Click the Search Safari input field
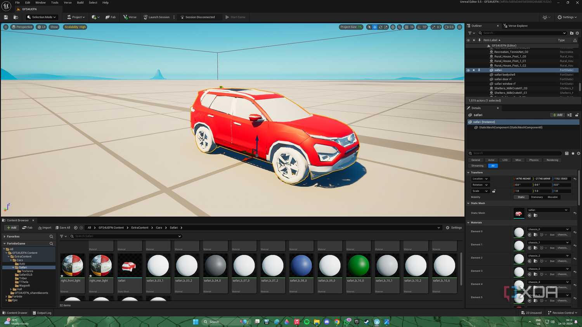The image size is (582, 327). (x=126, y=236)
